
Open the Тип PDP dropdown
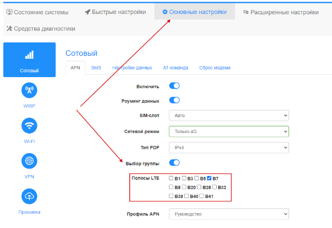coord(229,148)
